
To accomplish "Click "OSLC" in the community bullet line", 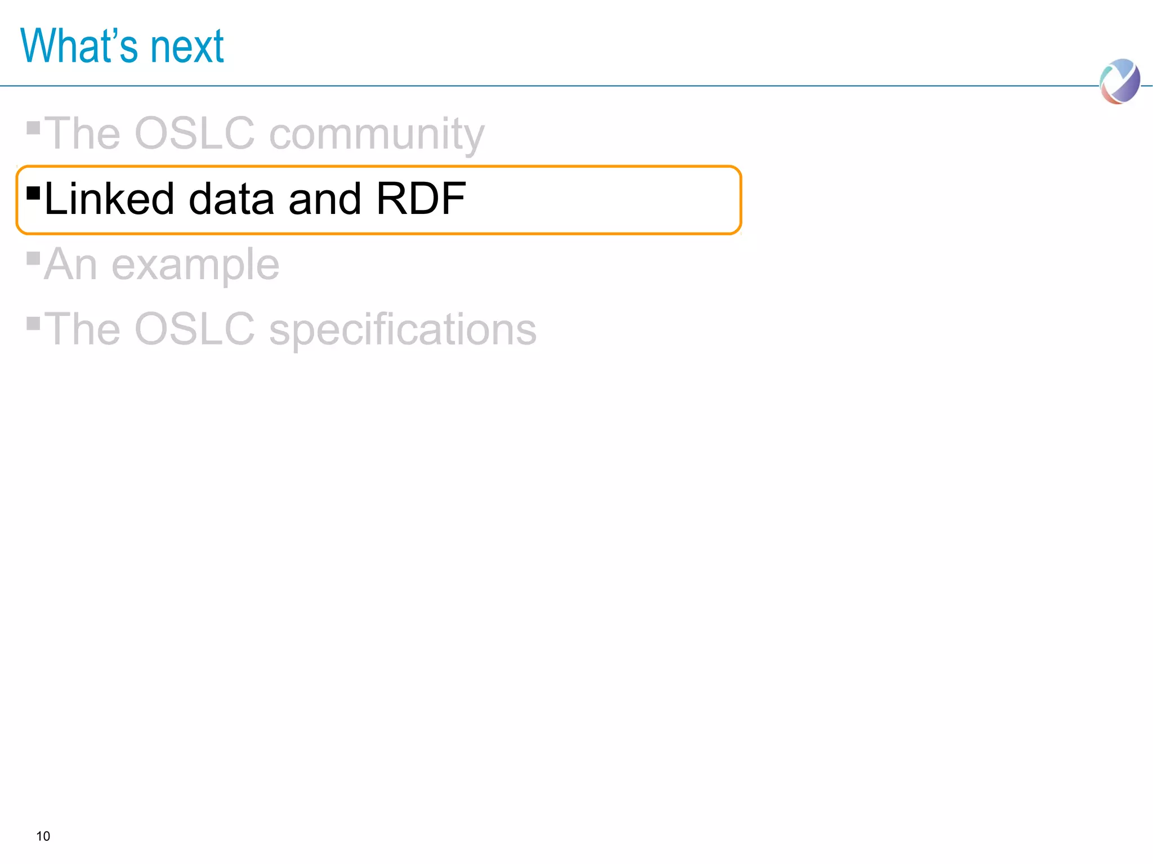I will (x=195, y=133).
